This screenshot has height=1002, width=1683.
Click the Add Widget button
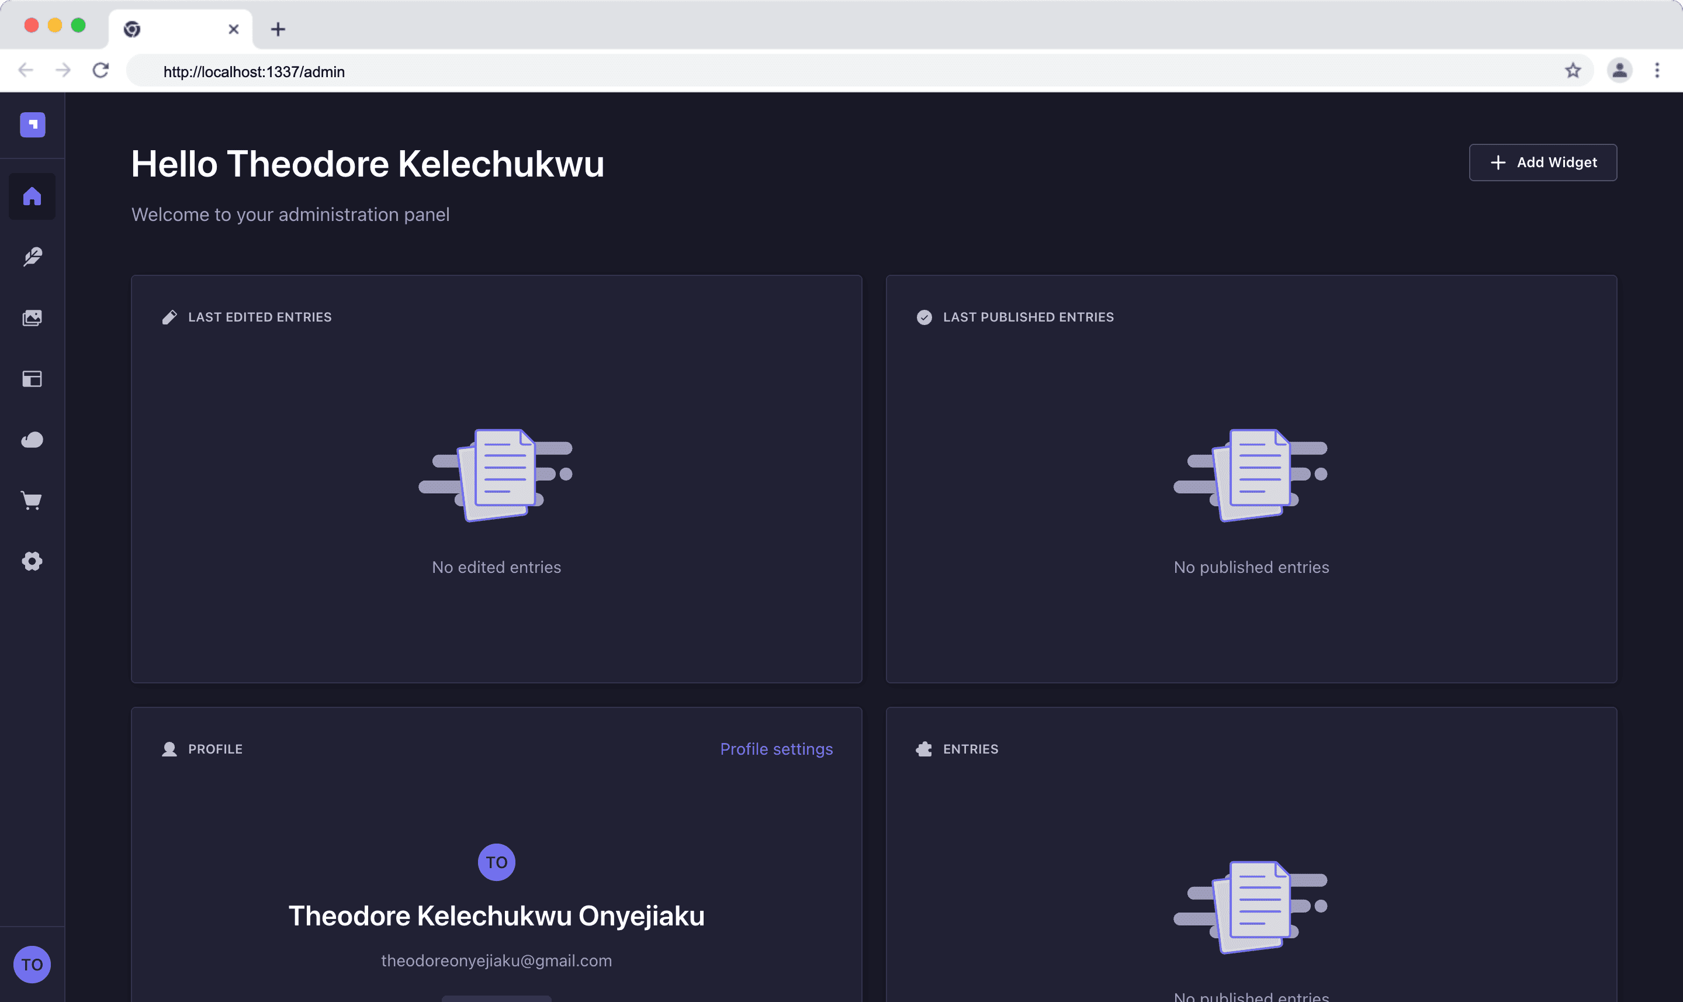pos(1543,163)
